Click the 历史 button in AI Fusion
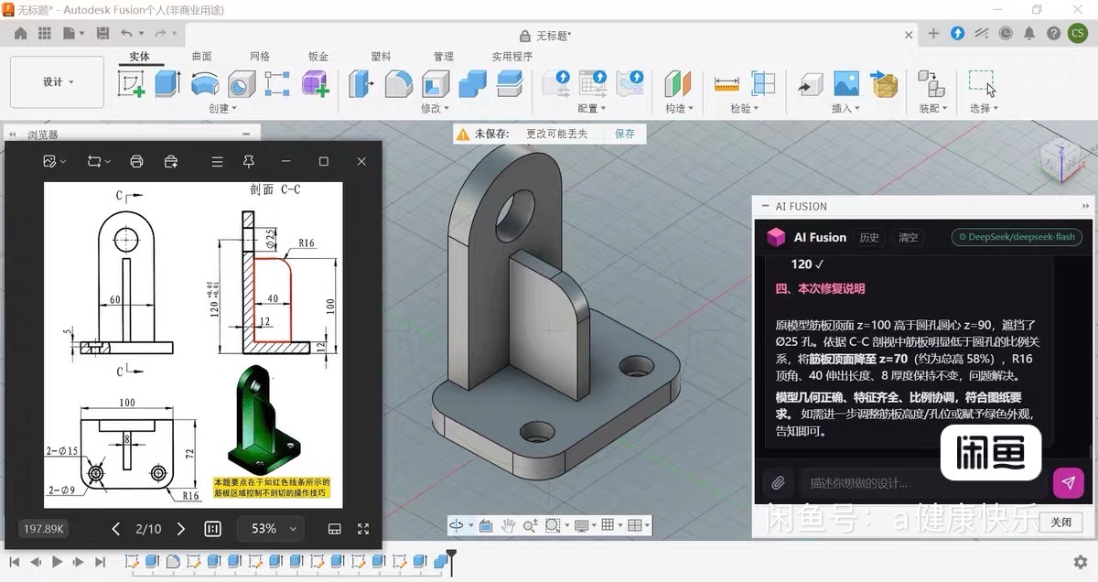 869,237
